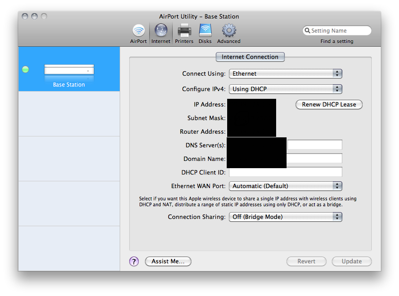
Task: Click the 'Subnet Mask:' label
Action: point(206,118)
